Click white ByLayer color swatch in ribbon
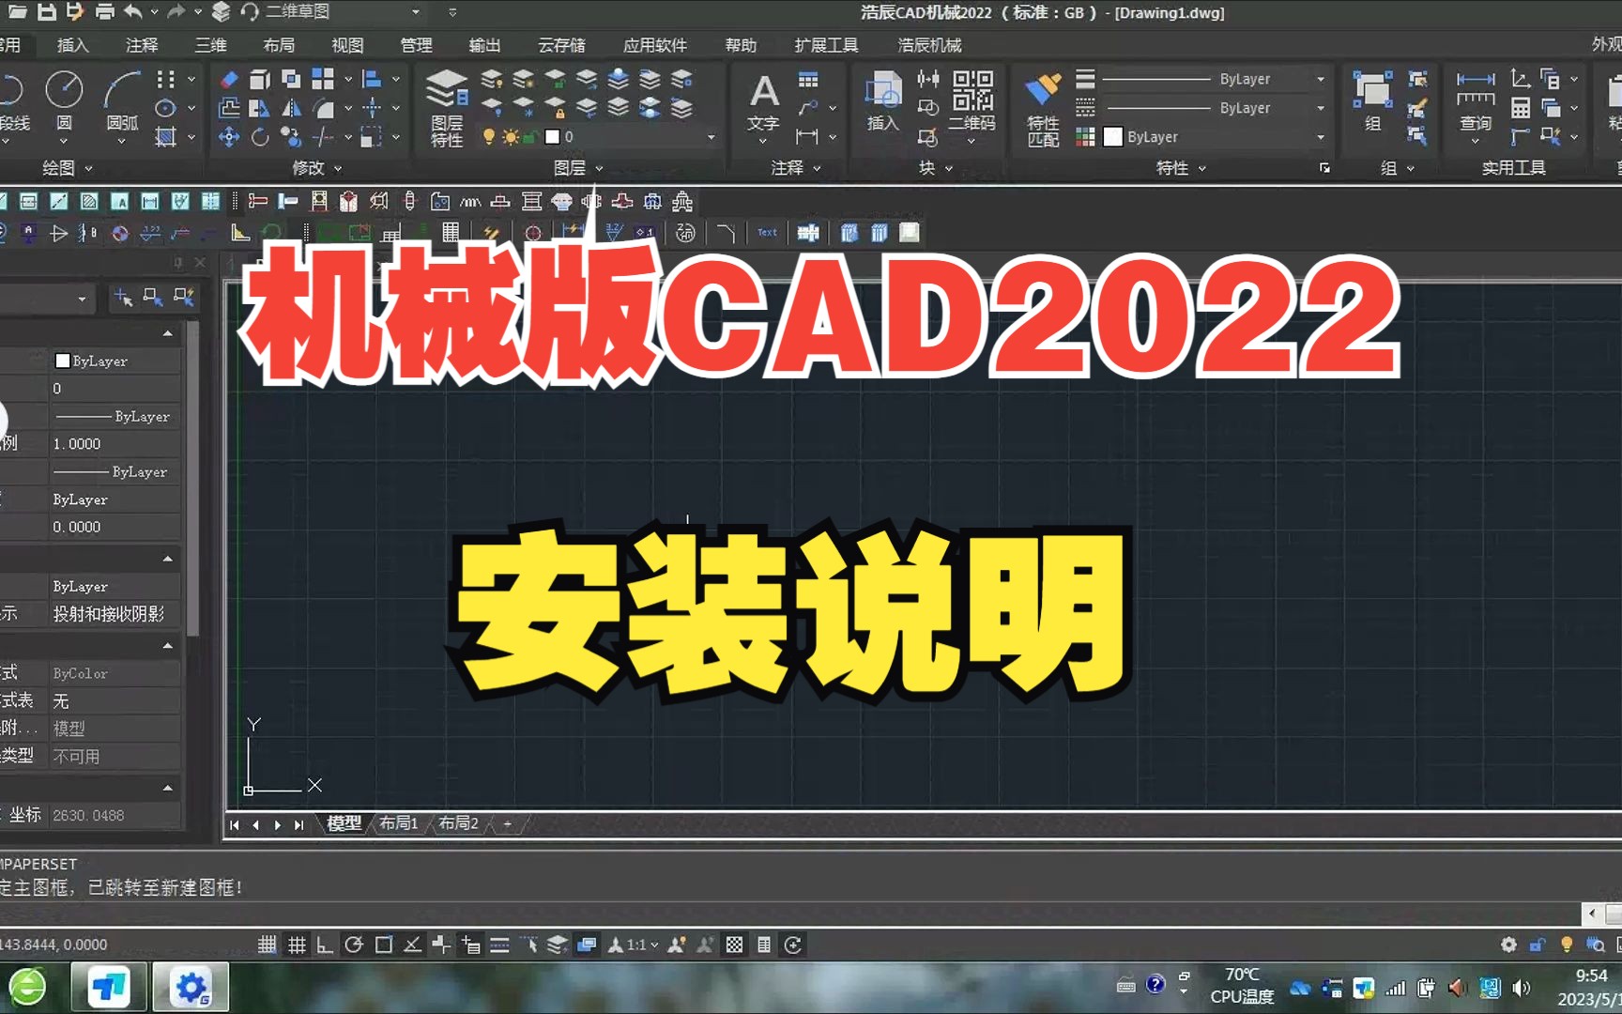The image size is (1622, 1014). click(1113, 137)
